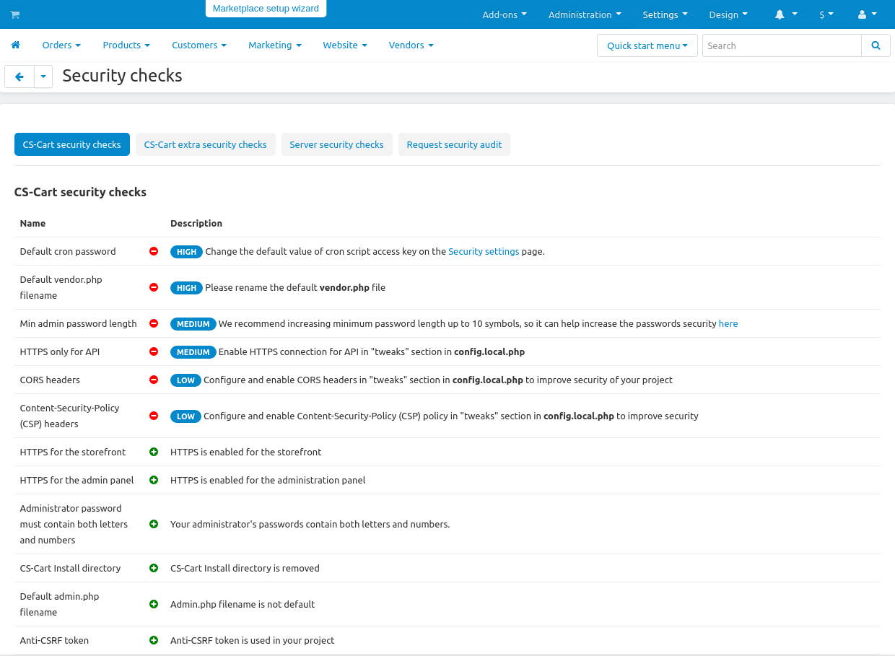This screenshot has width=895, height=656.
Task: Click green status icon for HTTPS for the storefront
Action: pyautogui.click(x=154, y=452)
